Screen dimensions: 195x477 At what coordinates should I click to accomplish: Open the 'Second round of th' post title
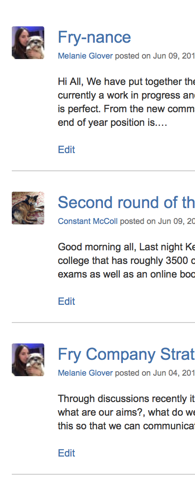(127, 202)
